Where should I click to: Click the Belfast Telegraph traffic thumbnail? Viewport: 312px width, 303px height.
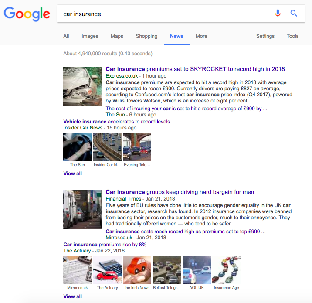[167, 270]
